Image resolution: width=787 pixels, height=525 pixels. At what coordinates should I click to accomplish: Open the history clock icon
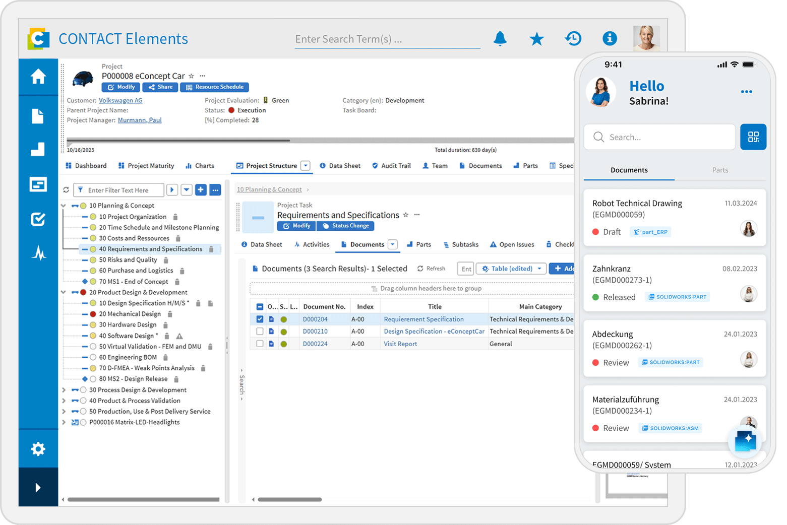tap(573, 39)
